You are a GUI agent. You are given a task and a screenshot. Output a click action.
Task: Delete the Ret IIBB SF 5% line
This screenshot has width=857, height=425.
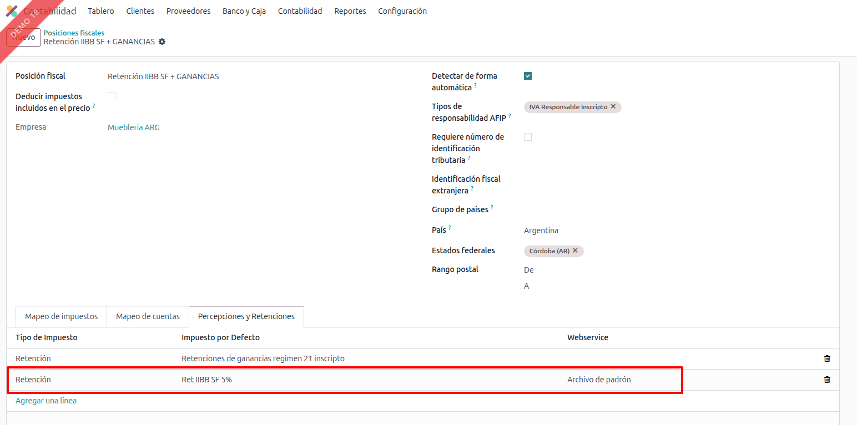click(x=827, y=380)
